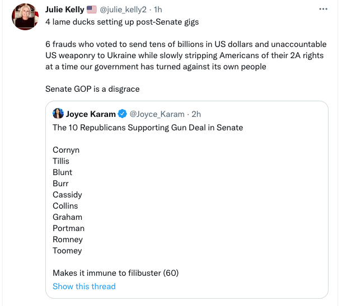The height and width of the screenshot is (306, 342).
Task: Click the "Makes it immune to filibuster" line
Action: 115,273
